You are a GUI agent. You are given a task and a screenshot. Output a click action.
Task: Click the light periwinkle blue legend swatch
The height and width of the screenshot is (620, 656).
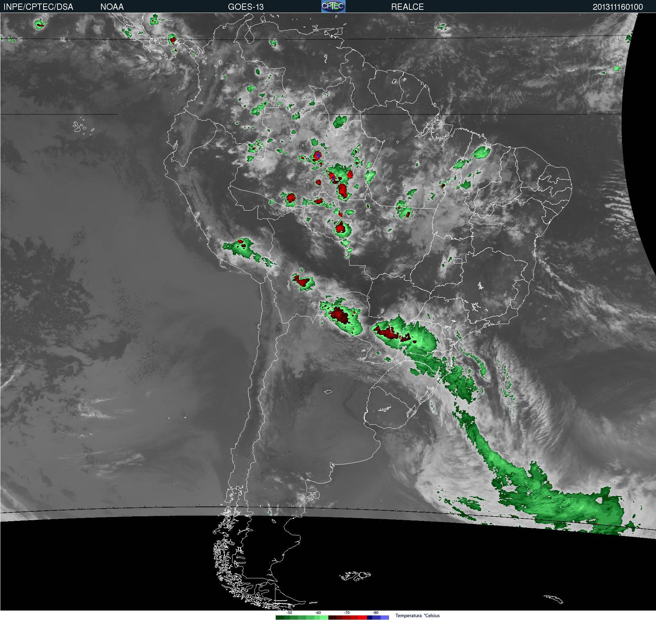click(385, 618)
